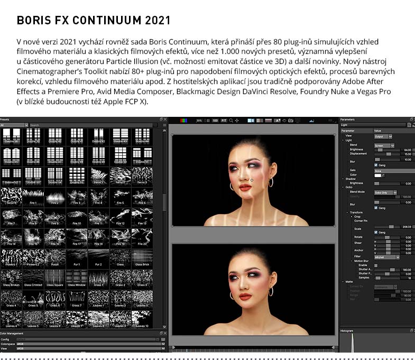Open the Blend Screen dropdown

(384, 145)
